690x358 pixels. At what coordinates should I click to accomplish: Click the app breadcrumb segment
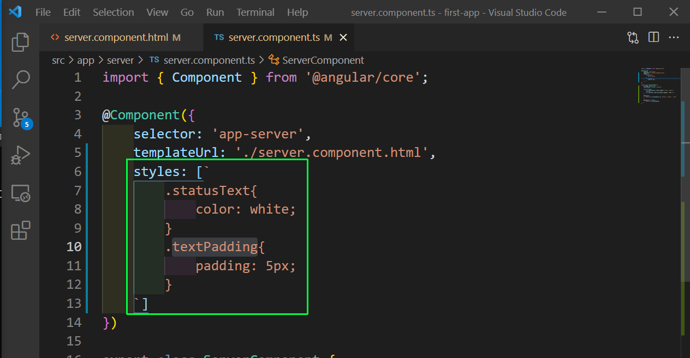coord(86,60)
